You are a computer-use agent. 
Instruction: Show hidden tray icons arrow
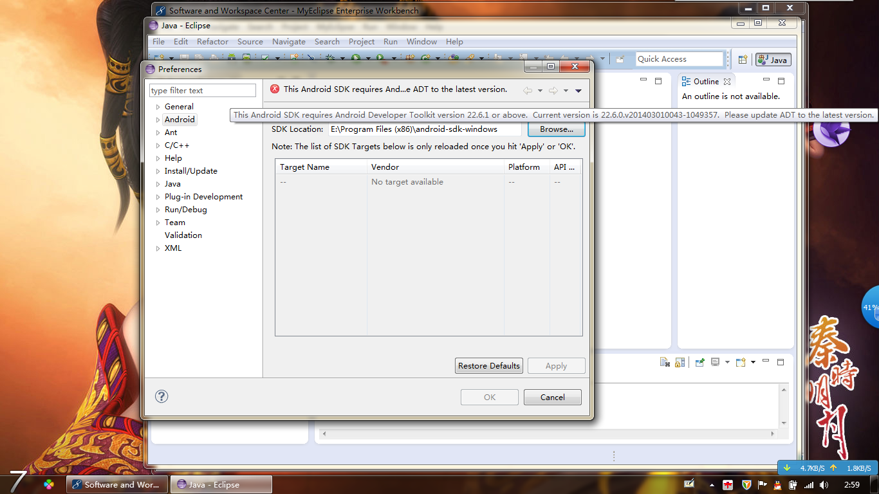coord(712,485)
